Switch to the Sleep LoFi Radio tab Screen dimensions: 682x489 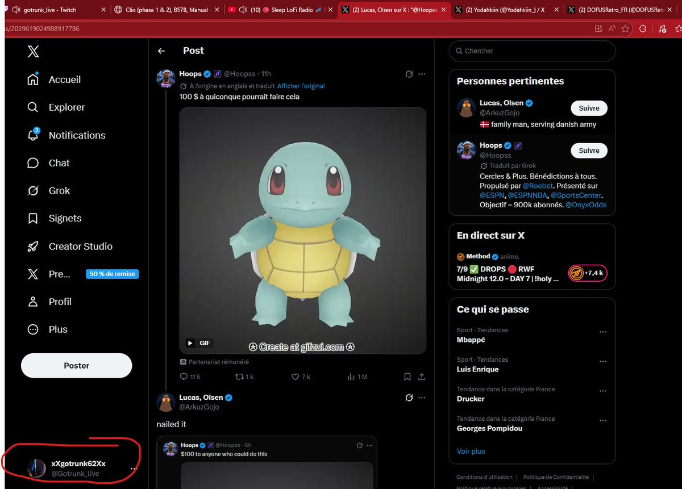tap(280, 10)
